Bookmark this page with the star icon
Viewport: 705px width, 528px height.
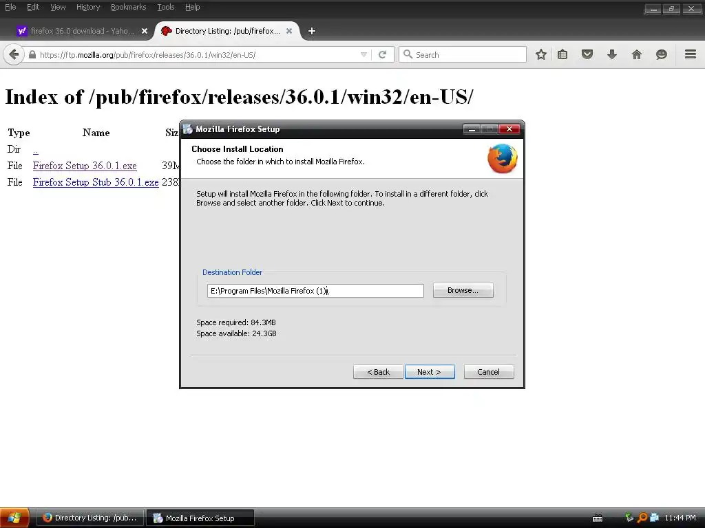pos(541,55)
